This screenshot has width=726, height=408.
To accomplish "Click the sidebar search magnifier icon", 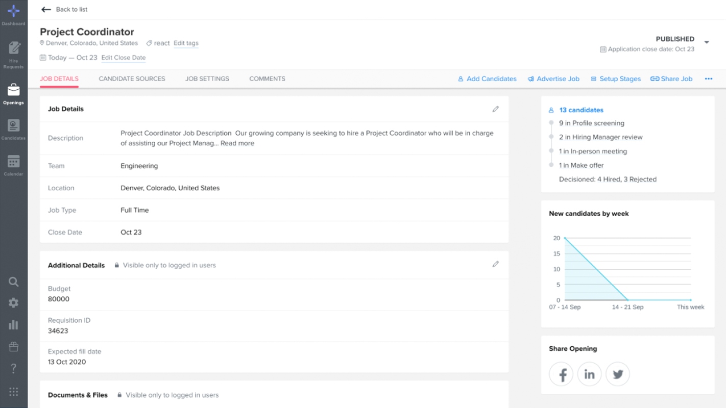I will [14, 282].
